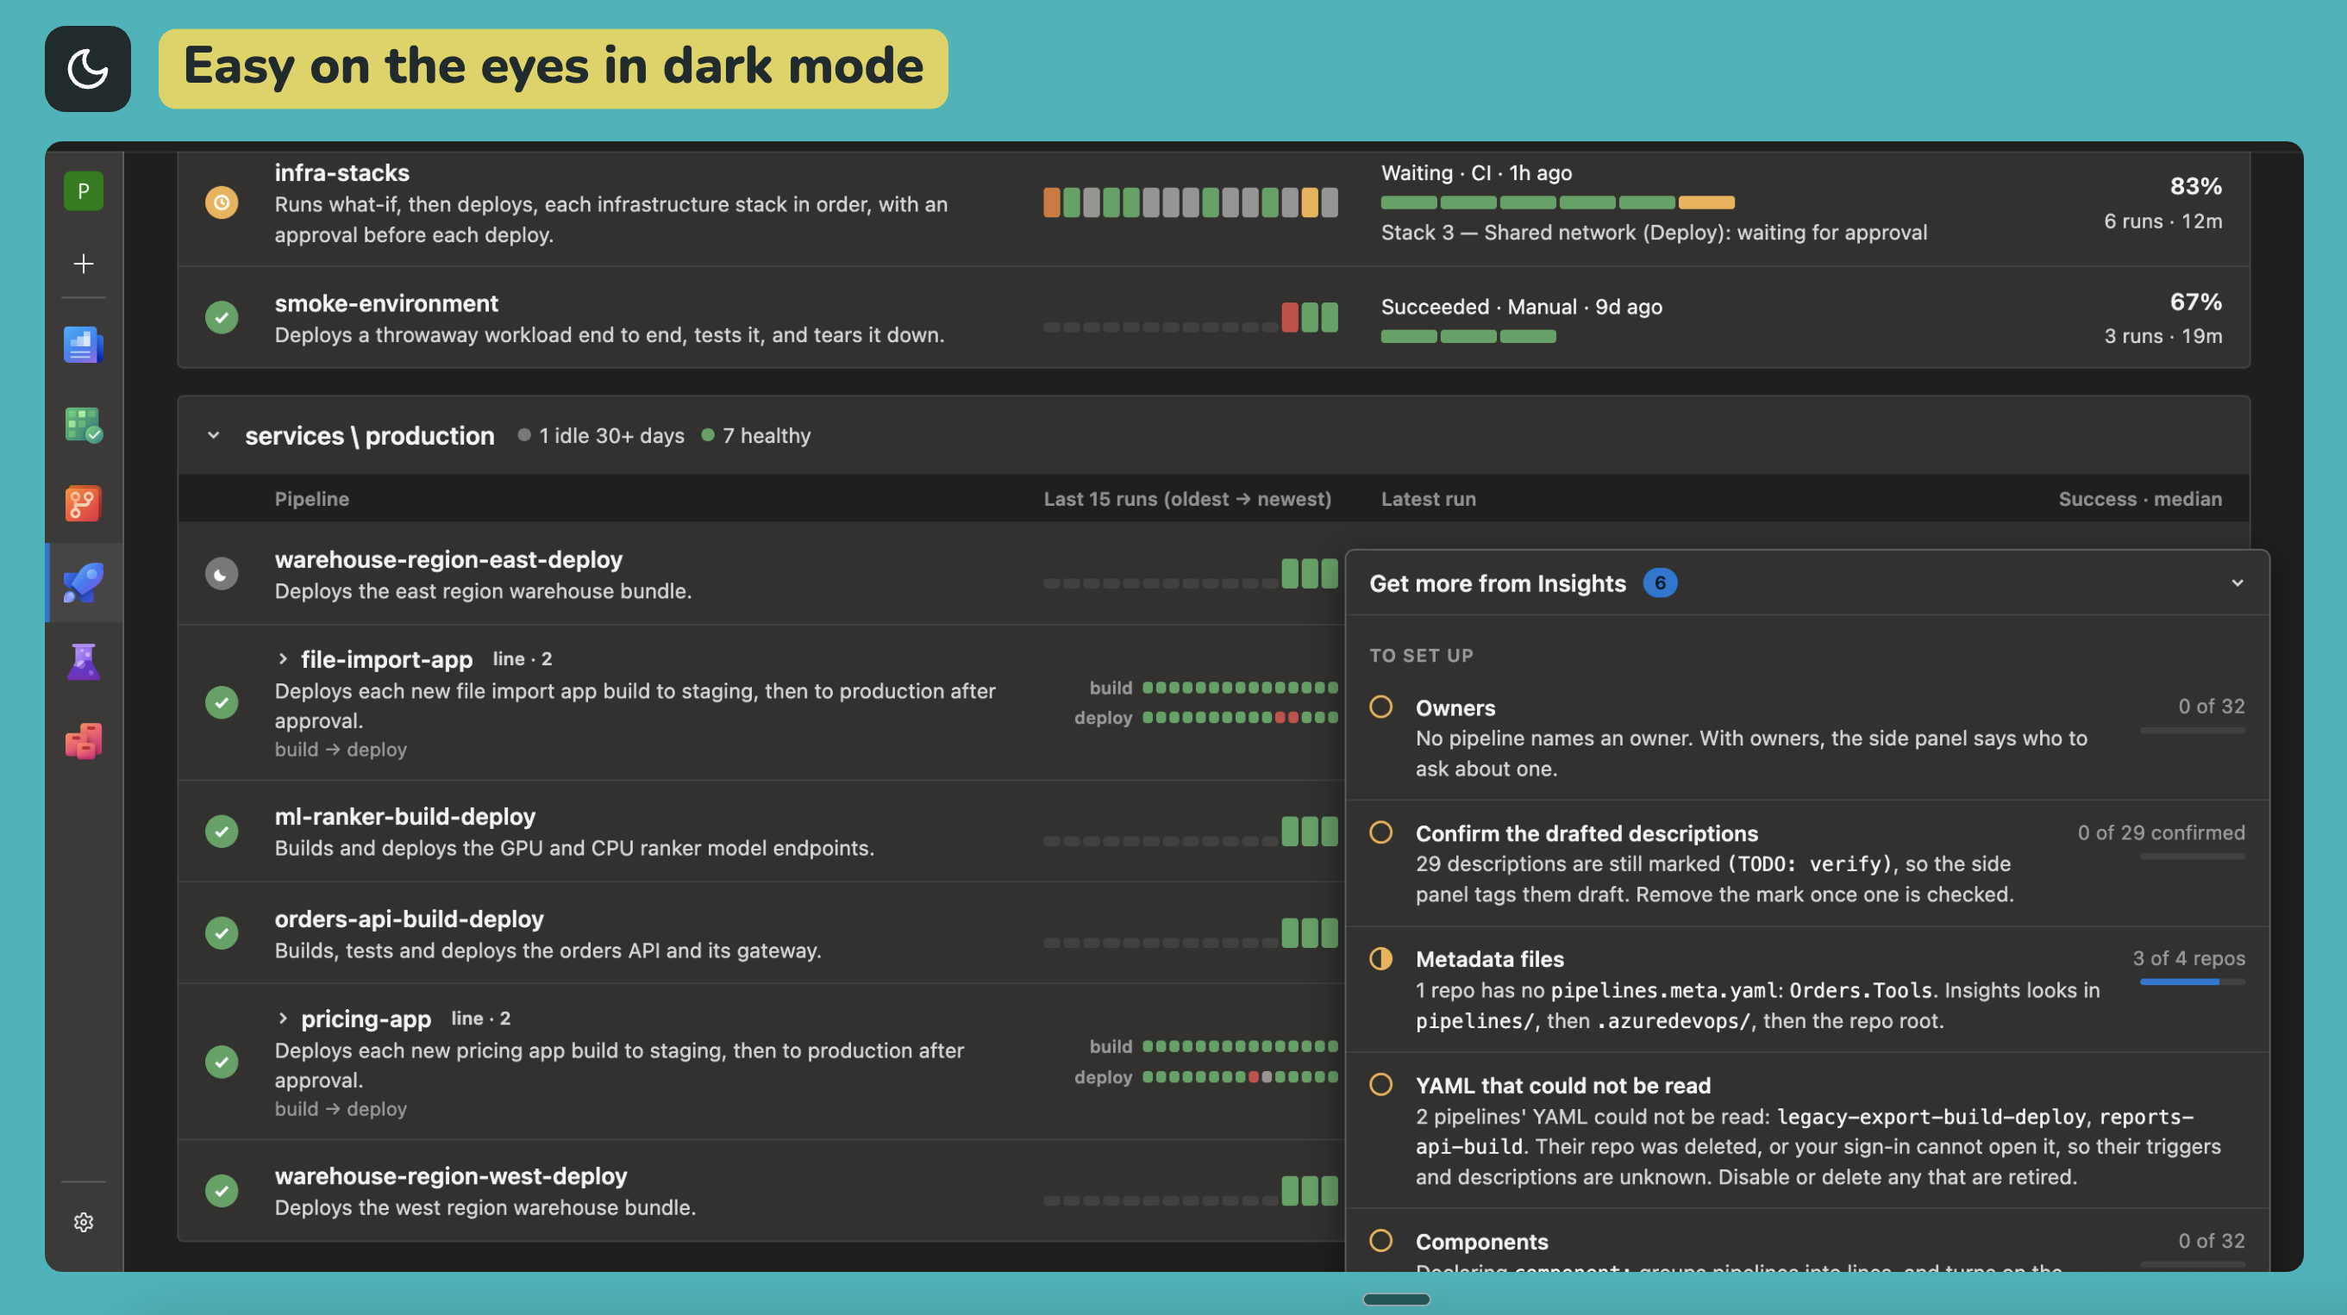The height and width of the screenshot is (1315, 2347).
Task: Open the infra-stacks pipeline
Action: (341, 172)
